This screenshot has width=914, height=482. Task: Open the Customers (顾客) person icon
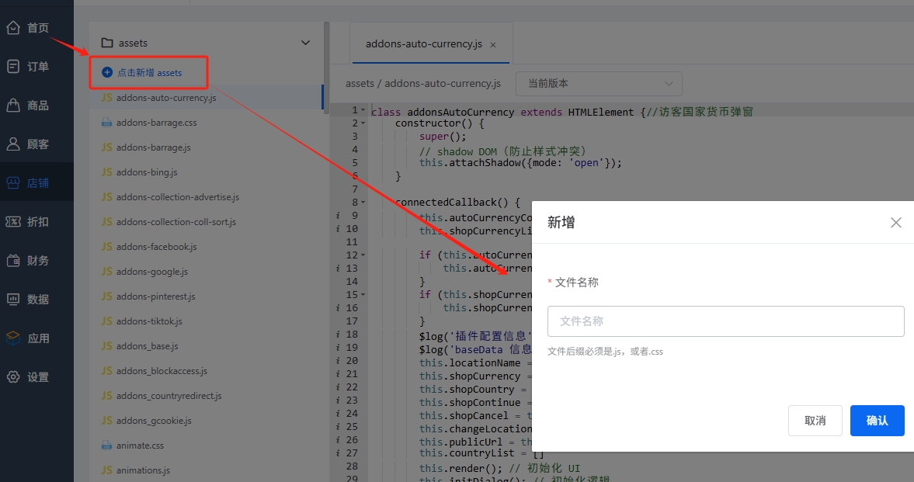[13, 144]
